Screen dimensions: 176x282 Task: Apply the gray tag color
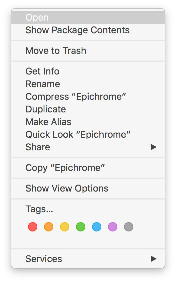coord(129,226)
